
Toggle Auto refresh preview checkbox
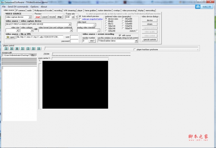tap(80, 16)
